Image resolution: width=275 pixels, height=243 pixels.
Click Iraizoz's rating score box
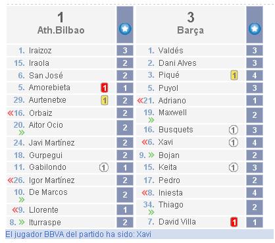pos(125,51)
